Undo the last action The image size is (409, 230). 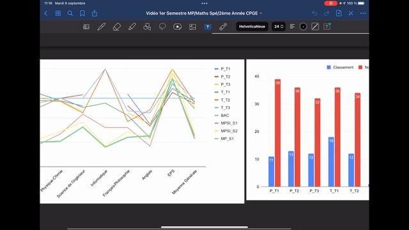pos(314,13)
